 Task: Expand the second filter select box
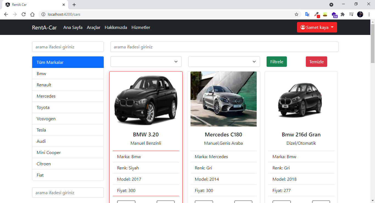(224, 62)
